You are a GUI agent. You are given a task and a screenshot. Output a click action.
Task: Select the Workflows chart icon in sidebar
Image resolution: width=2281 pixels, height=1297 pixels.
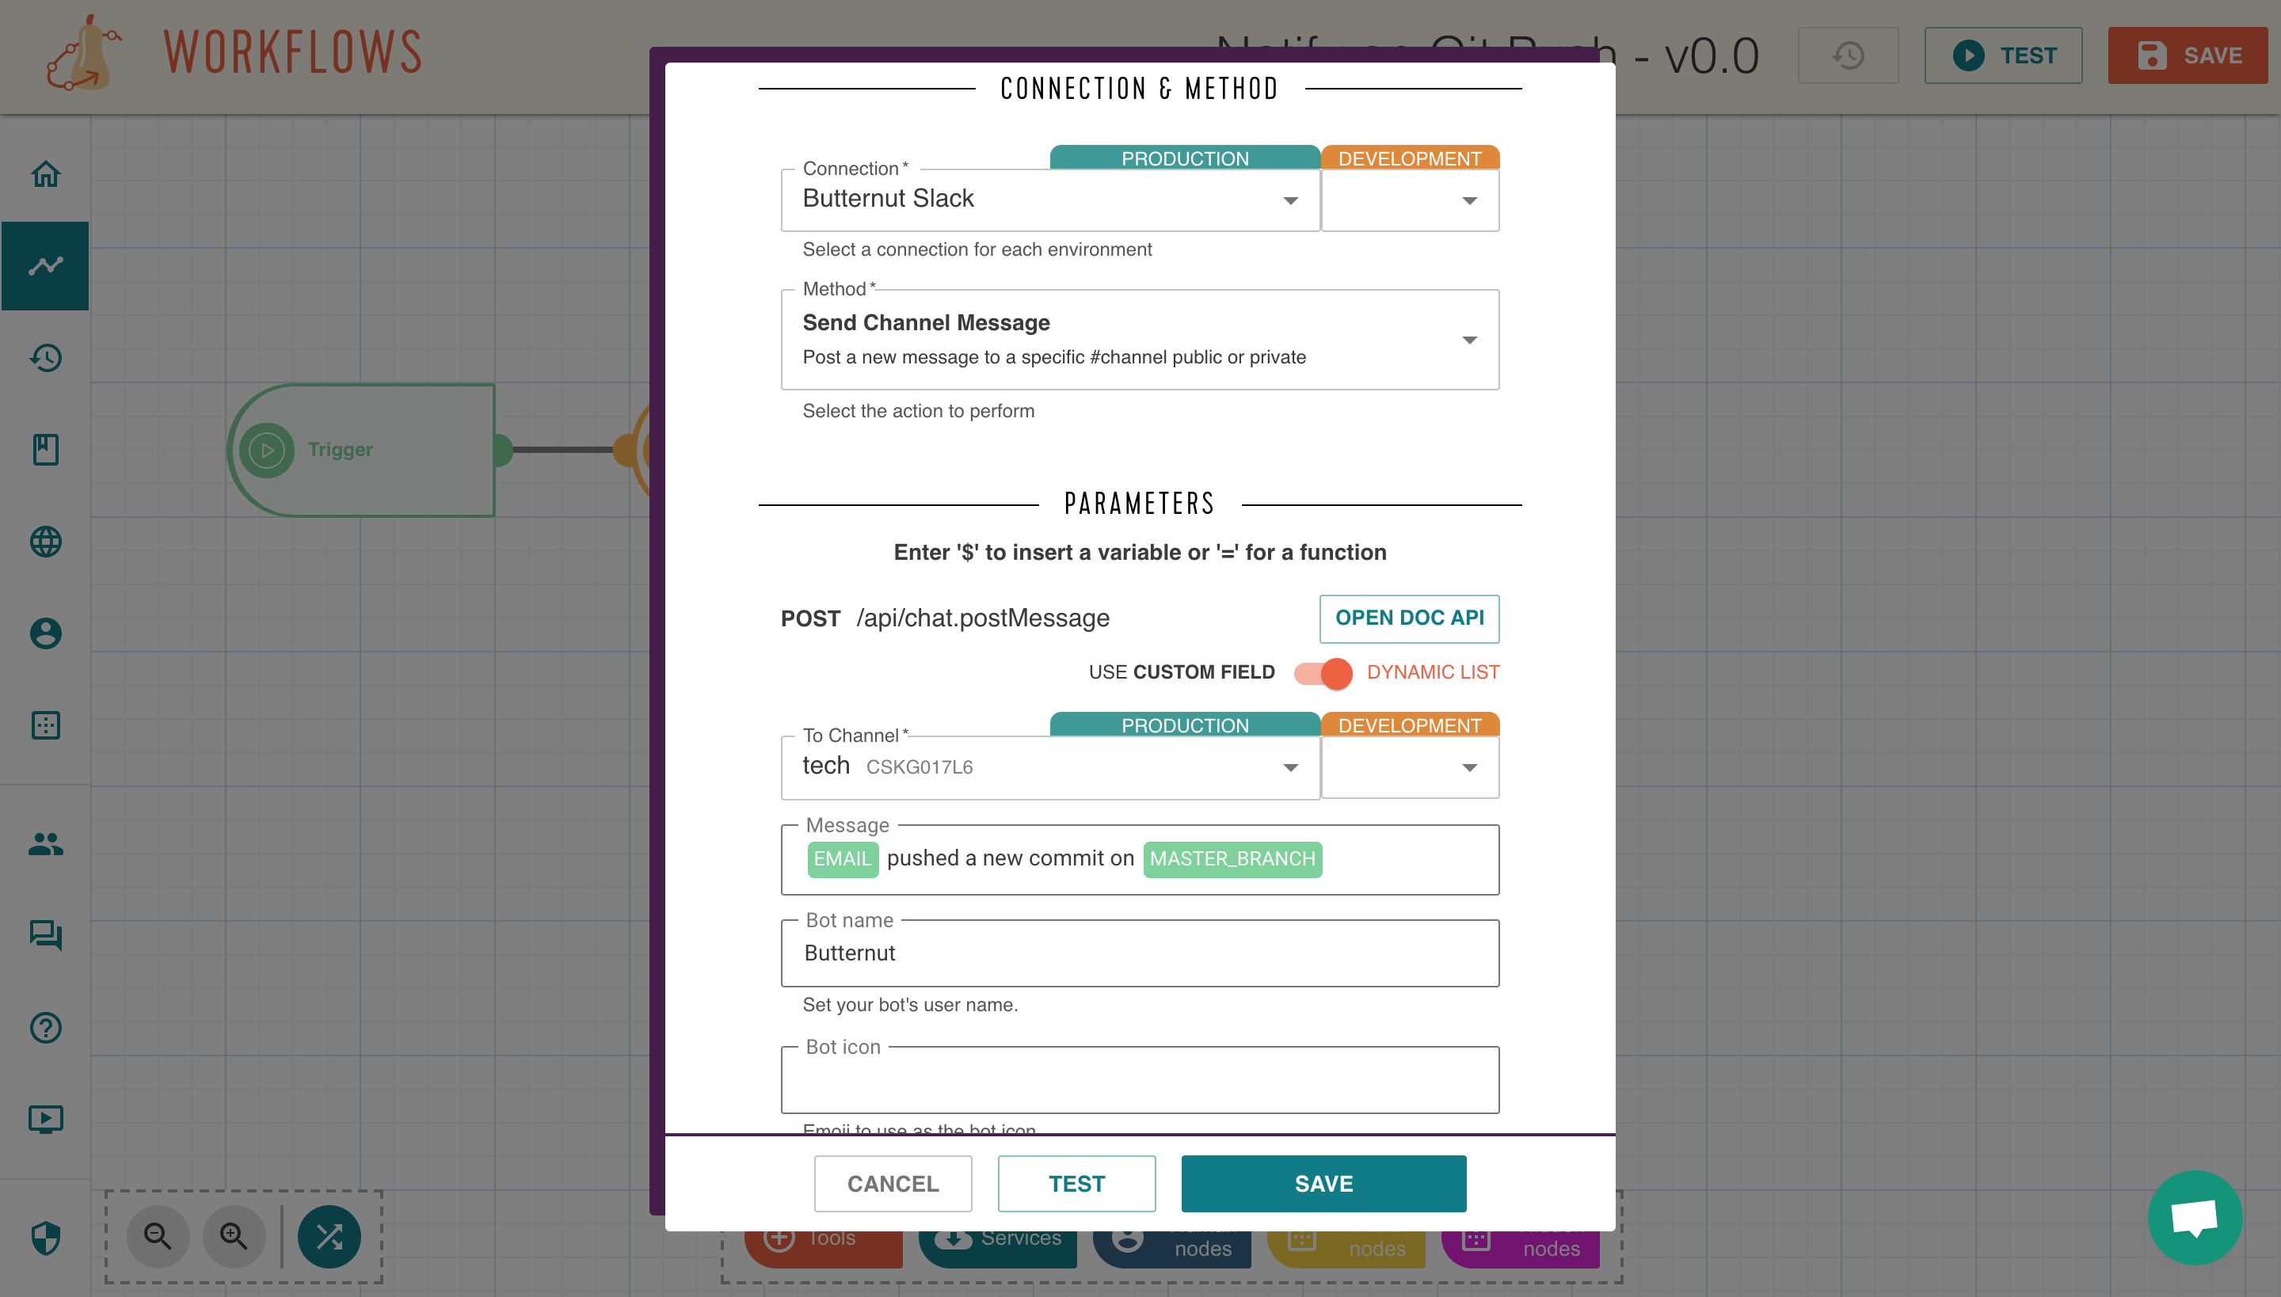[45, 265]
